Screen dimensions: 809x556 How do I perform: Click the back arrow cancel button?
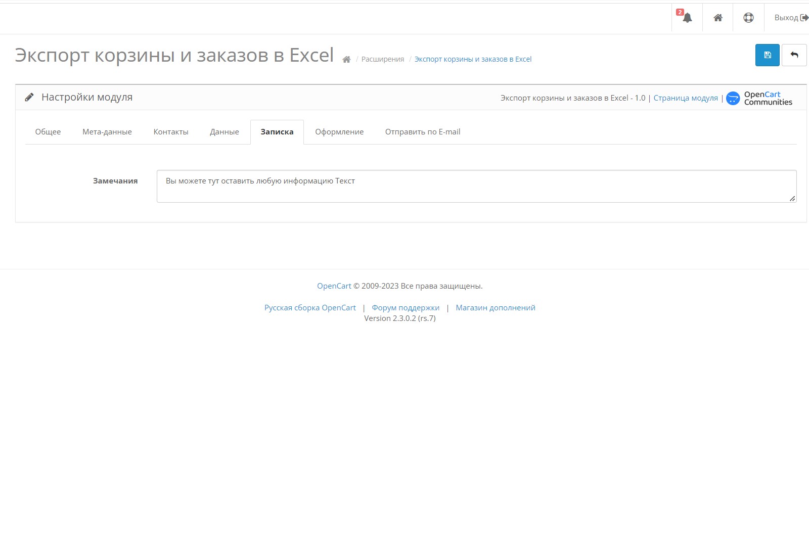pos(794,55)
